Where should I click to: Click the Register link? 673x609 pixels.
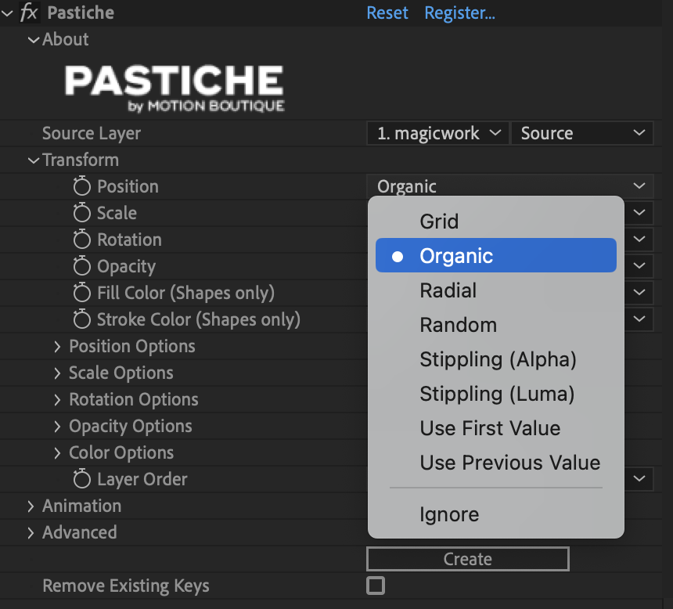459,13
